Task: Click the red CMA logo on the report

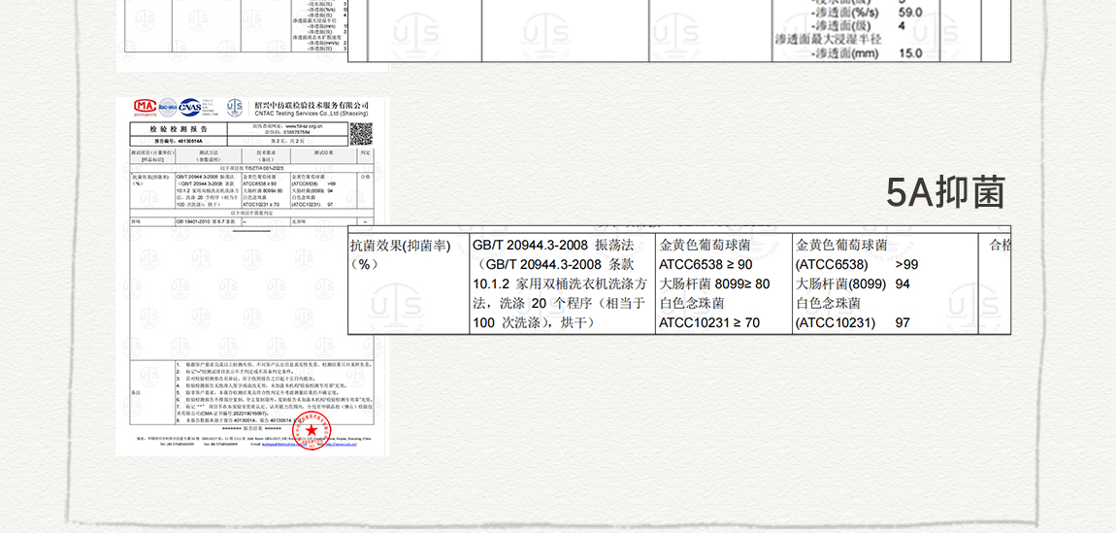Action: pos(146,108)
